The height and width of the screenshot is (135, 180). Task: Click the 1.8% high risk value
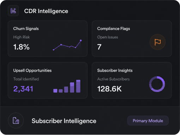click(21, 47)
